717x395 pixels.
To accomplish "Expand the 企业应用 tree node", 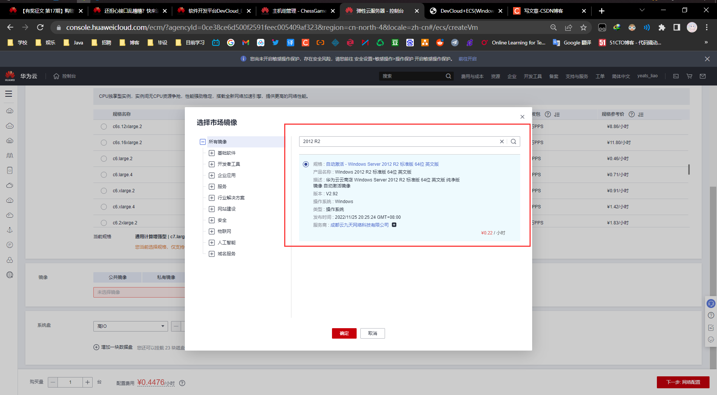I will click(x=212, y=175).
